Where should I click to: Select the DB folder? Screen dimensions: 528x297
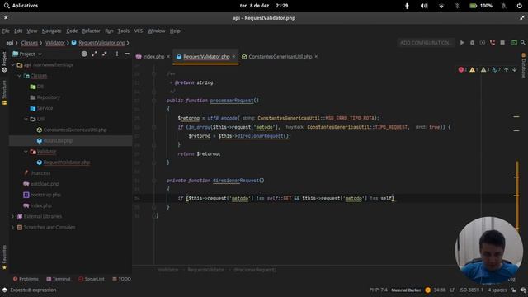click(37, 87)
